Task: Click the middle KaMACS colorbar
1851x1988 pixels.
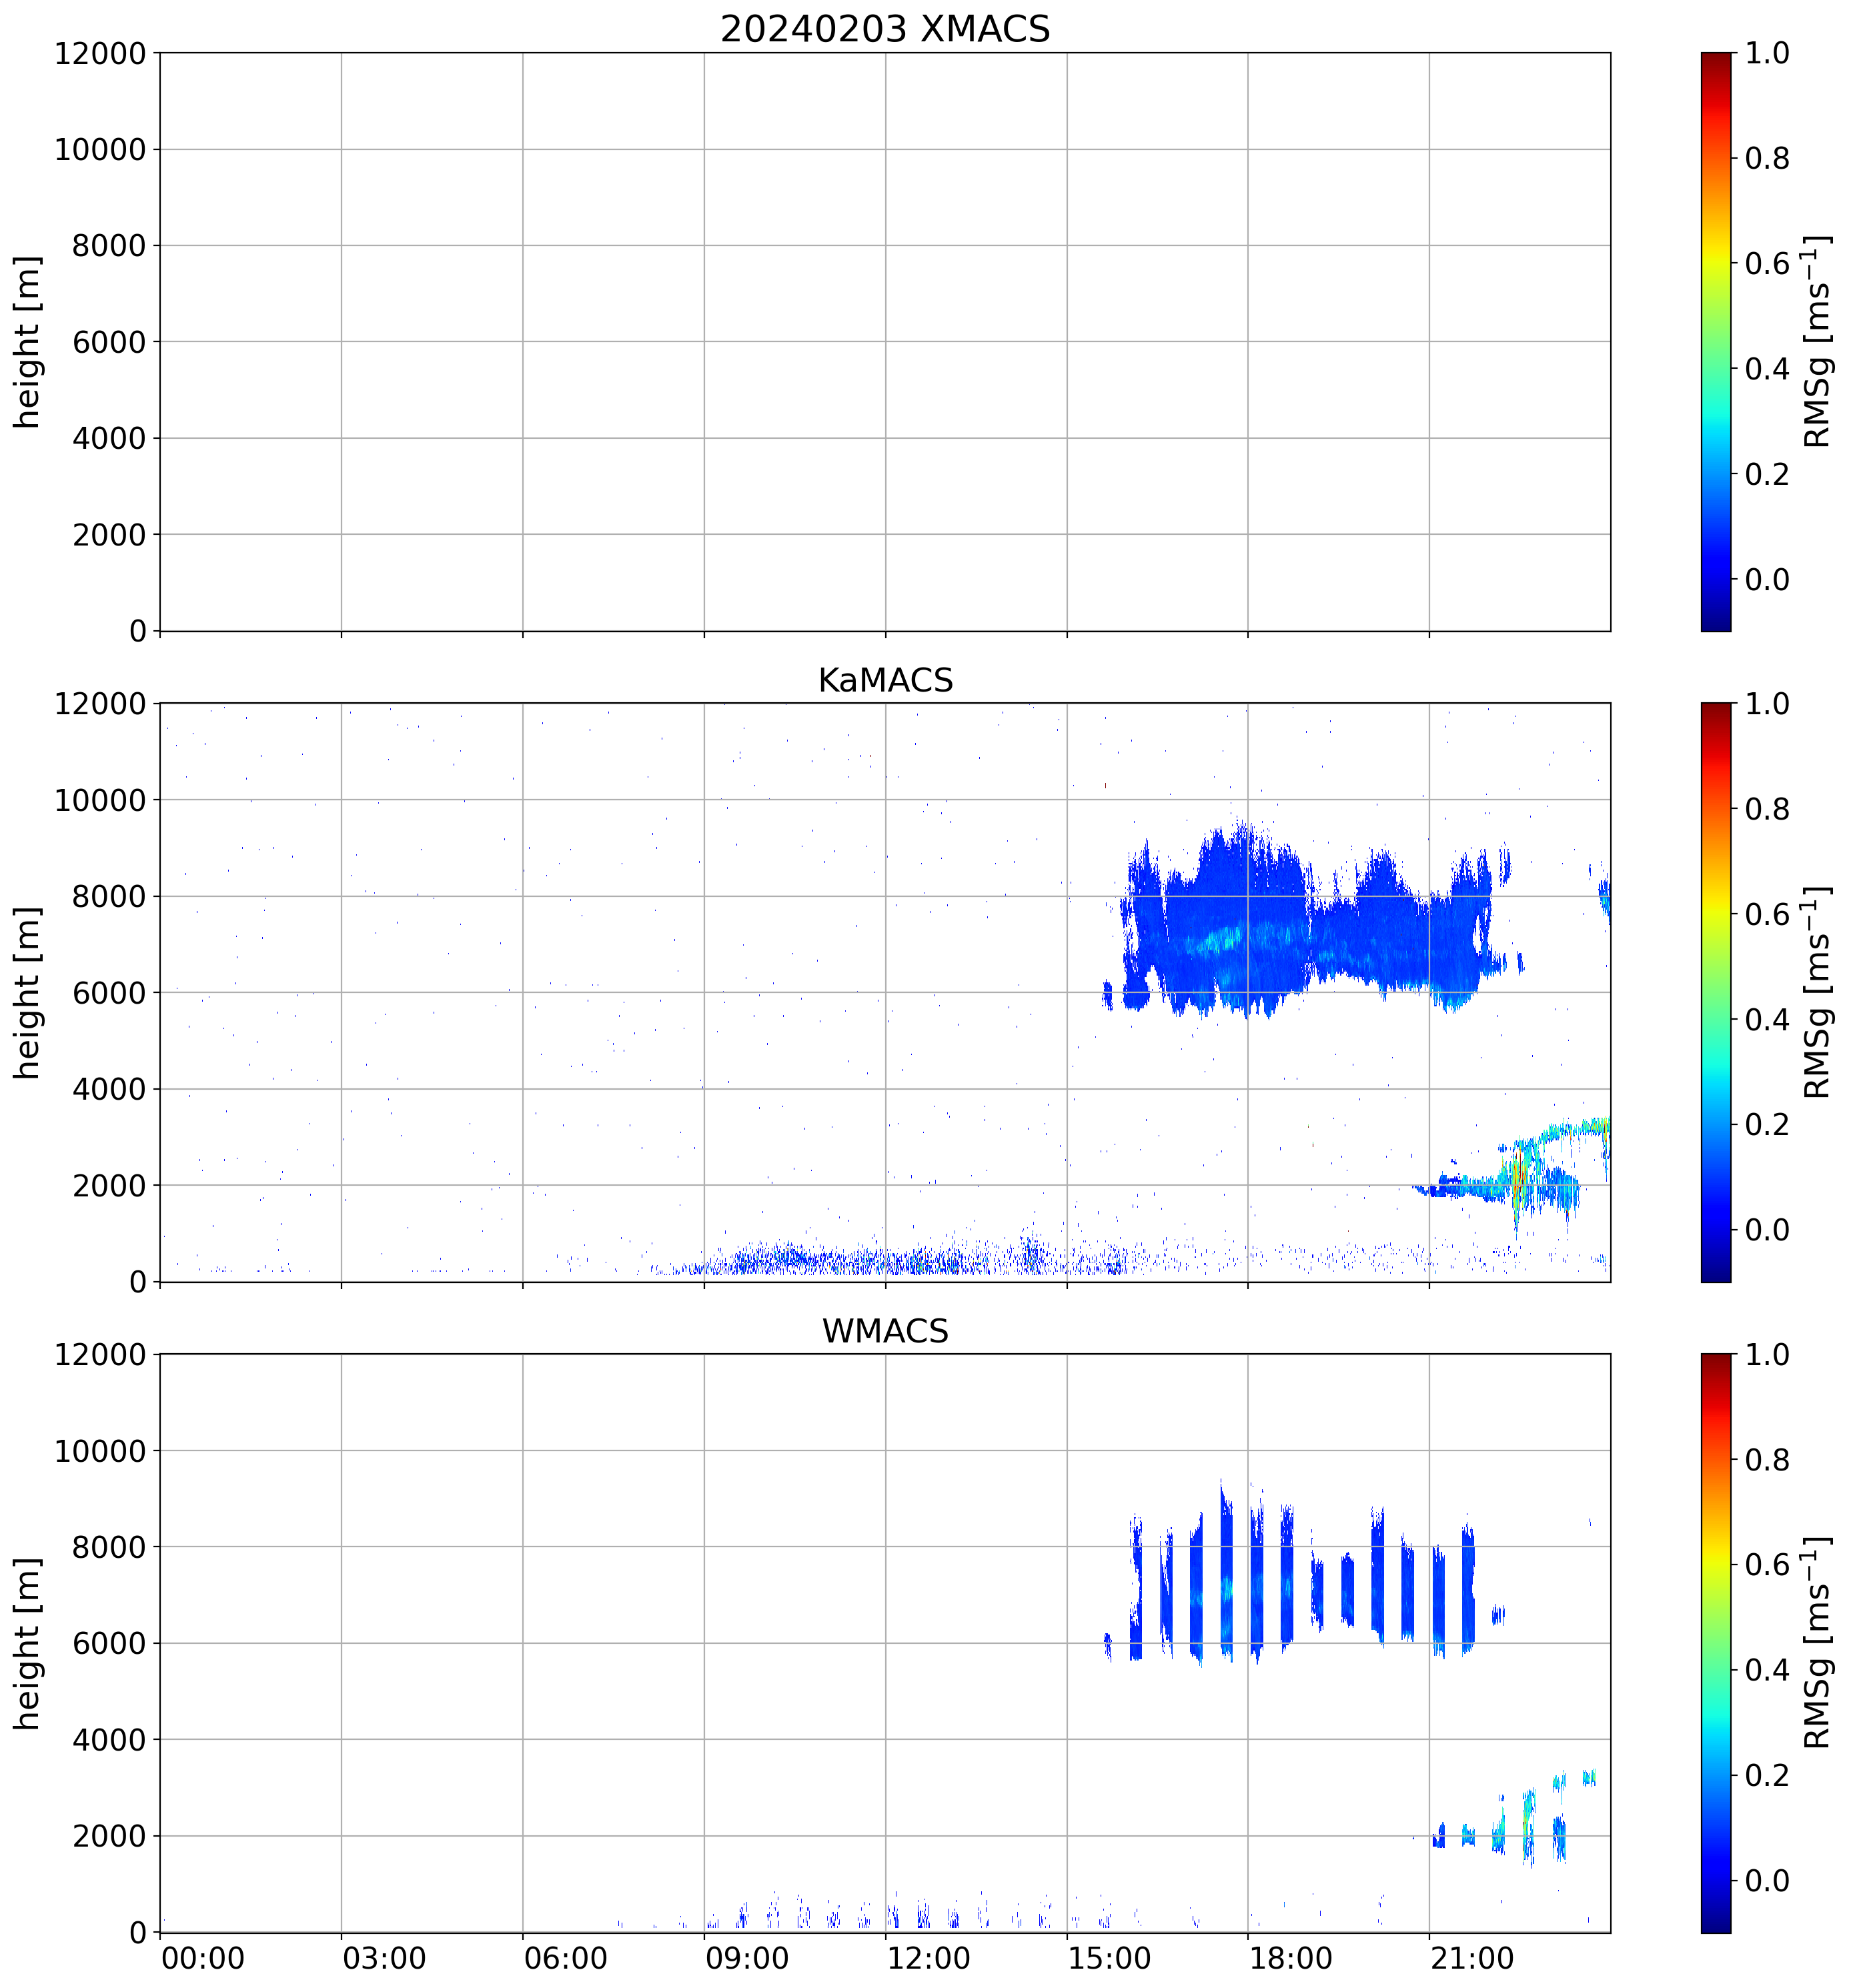Action: [1715, 992]
